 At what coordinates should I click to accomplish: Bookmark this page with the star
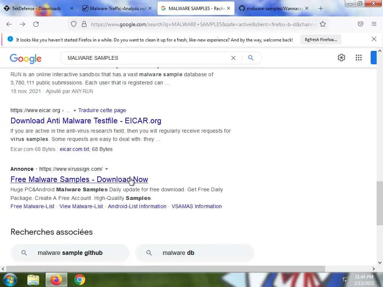pyautogui.click(x=323, y=24)
